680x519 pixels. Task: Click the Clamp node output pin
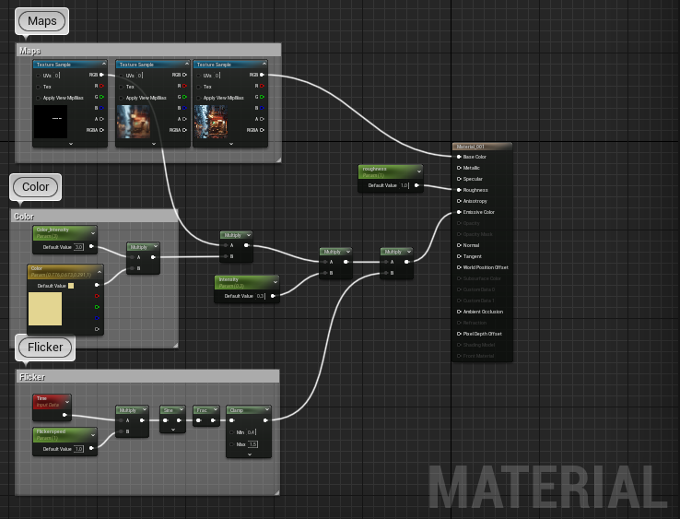click(x=265, y=420)
